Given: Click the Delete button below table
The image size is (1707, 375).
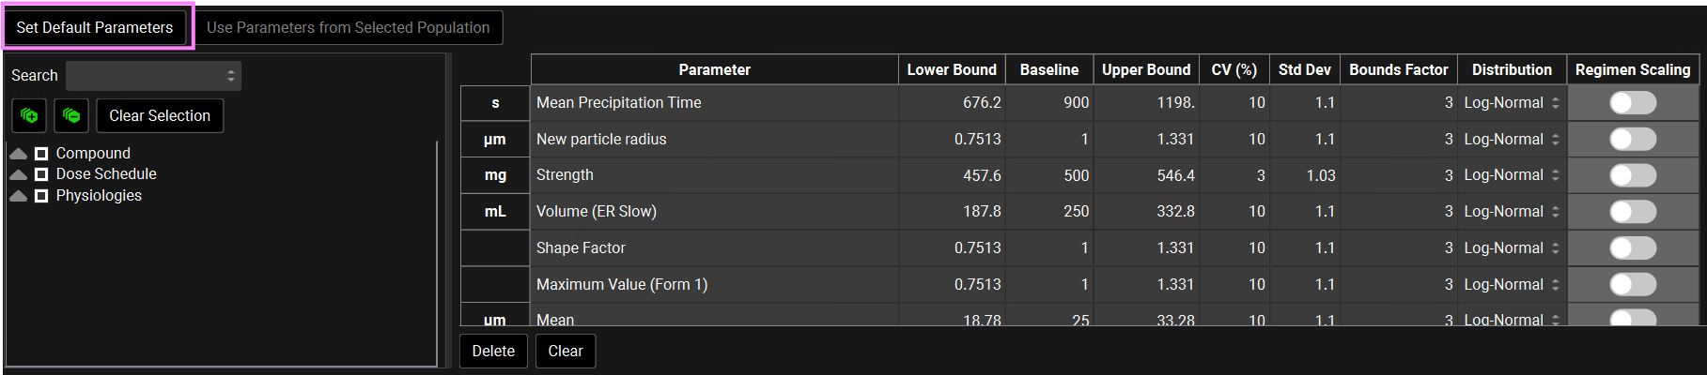Looking at the screenshot, I should click(493, 351).
